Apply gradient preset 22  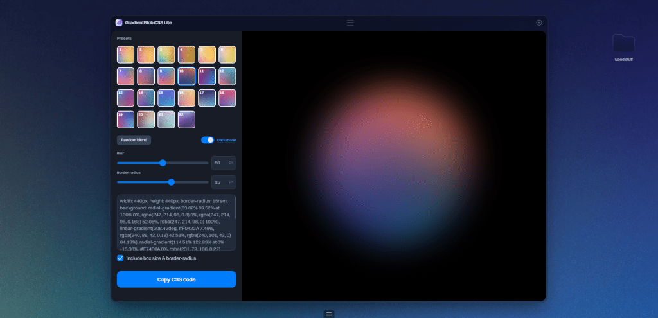click(x=186, y=119)
